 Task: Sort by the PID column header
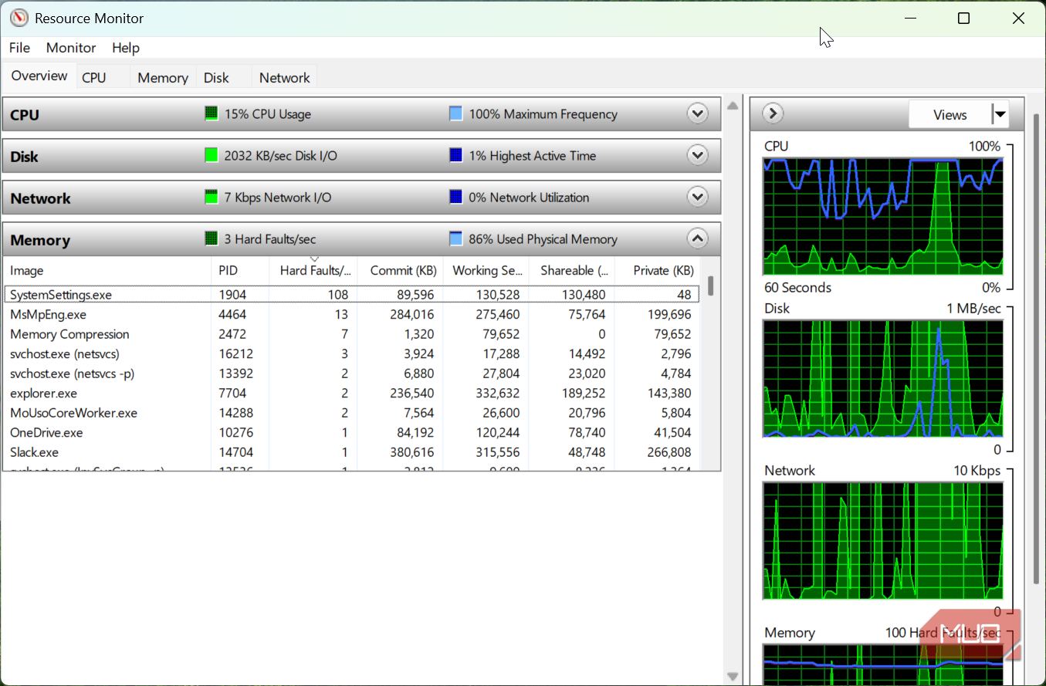coord(240,271)
